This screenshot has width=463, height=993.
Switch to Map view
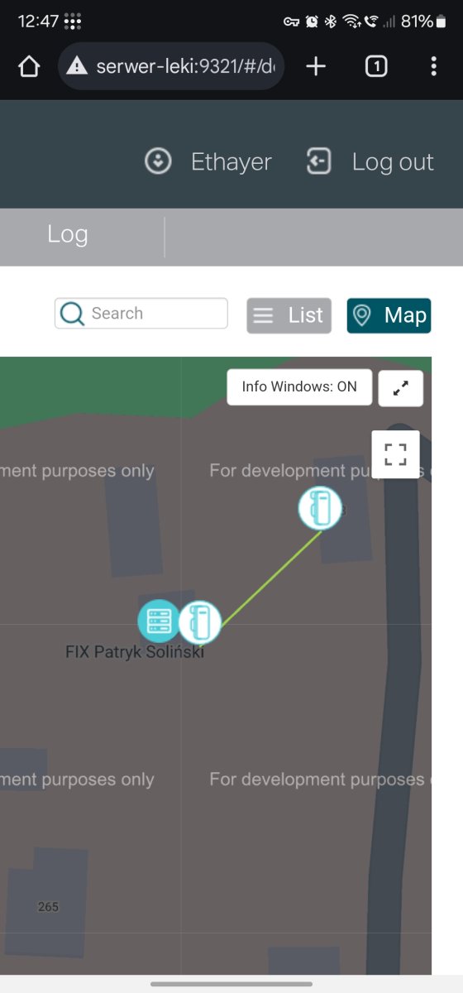click(389, 315)
